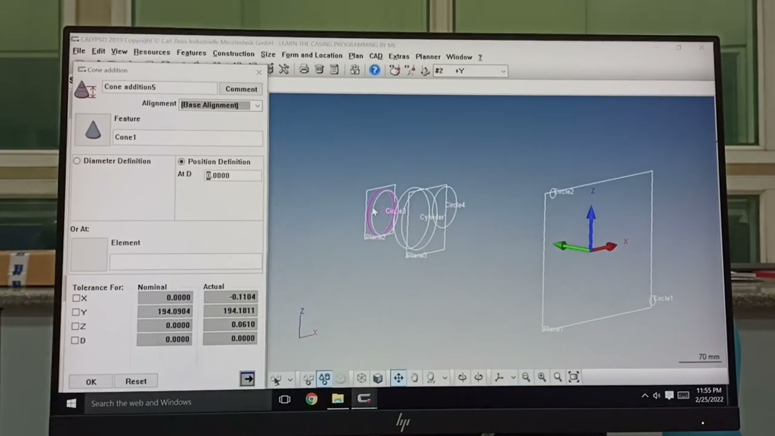Click the arrow icon next to Reset
The image size is (775, 436).
click(x=247, y=379)
